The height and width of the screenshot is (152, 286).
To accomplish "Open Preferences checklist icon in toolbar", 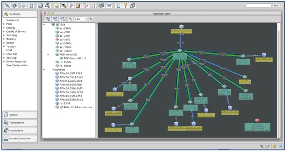I will 31,6.
